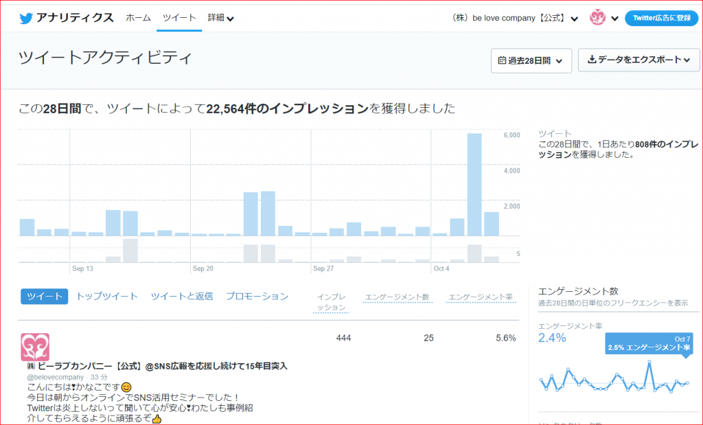
Task: Click the calendar icon in date range button
Action: [502, 60]
